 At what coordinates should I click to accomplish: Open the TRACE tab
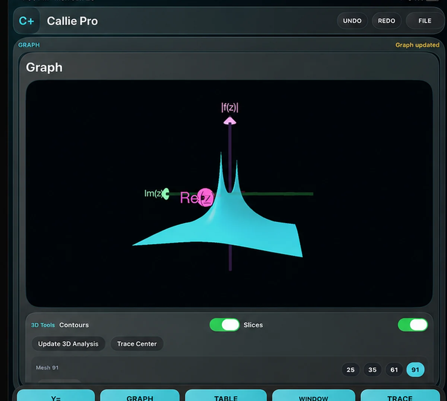pyautogui.click(x=400, y=396)
